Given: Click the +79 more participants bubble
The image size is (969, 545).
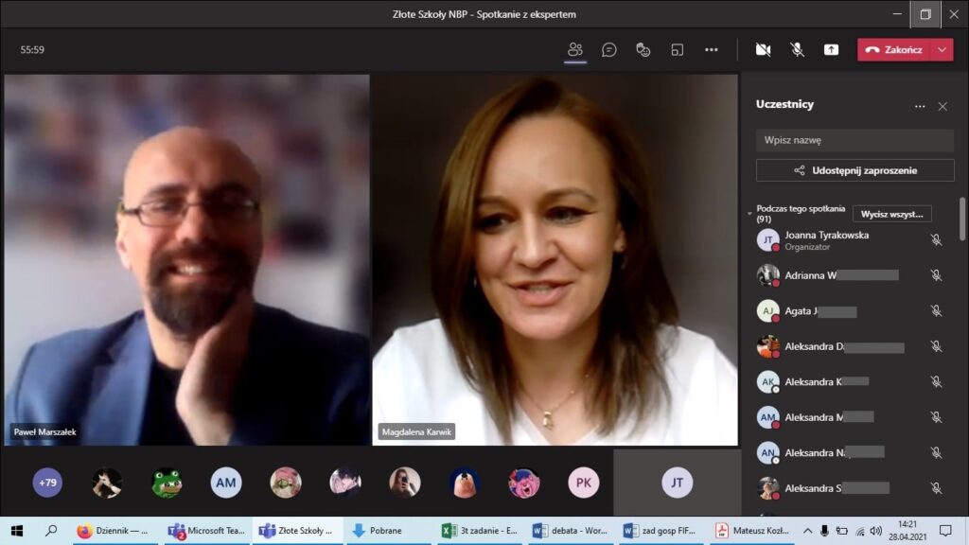Looking at the screenshot, I should [x=47, y=483].
